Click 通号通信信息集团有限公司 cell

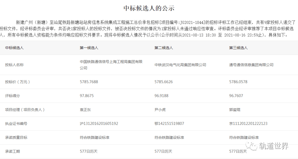[x=251, y=65]
